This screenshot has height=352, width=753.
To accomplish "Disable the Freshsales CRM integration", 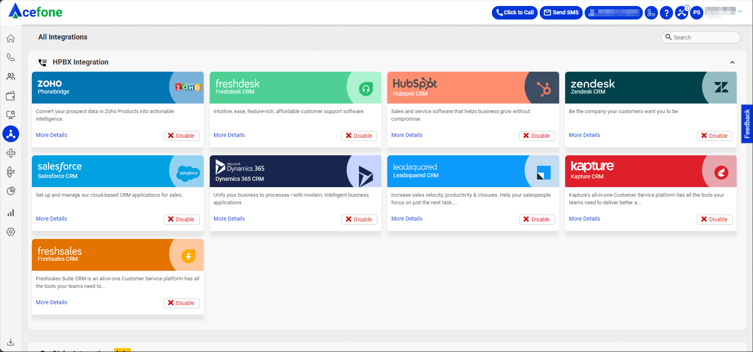I will tap(181, 303).
